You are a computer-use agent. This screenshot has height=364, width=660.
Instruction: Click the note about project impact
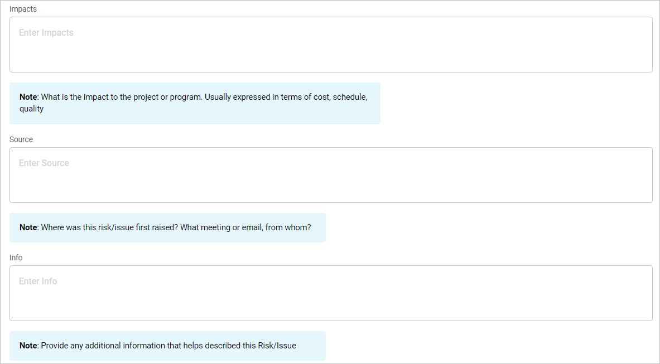(x=195, y=103)
